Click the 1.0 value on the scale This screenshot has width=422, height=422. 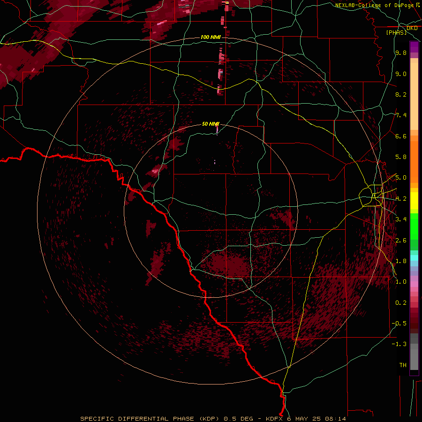[x=401, y=282]
